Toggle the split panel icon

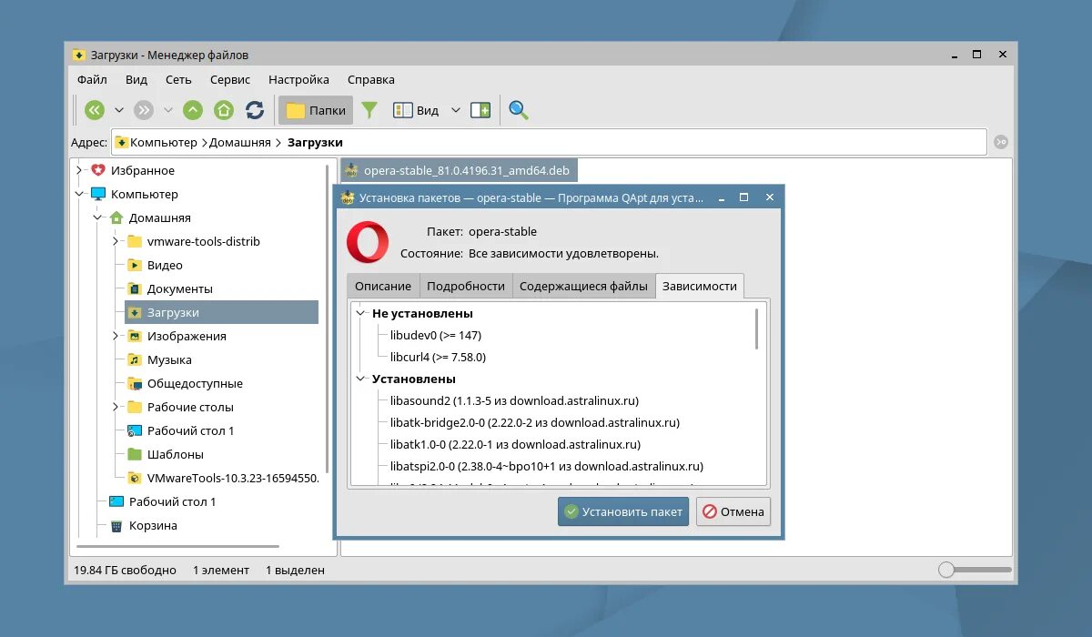480,110
